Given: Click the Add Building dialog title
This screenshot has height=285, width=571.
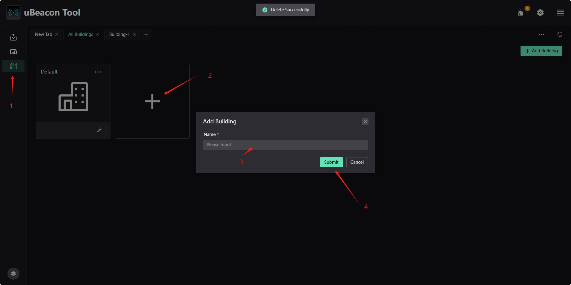Looking at the screenshot, I should 220,122.
